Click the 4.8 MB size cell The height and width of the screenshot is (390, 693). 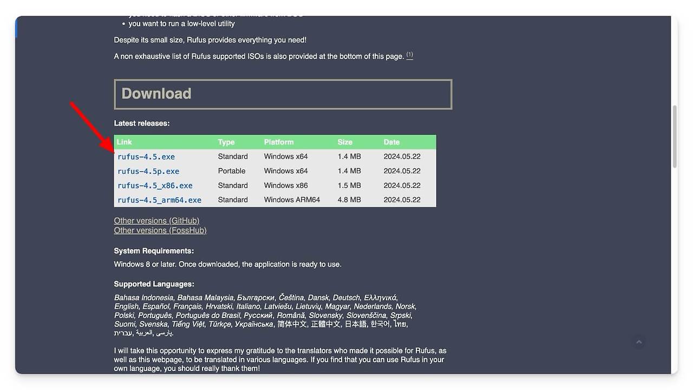(x=349, y=200)
